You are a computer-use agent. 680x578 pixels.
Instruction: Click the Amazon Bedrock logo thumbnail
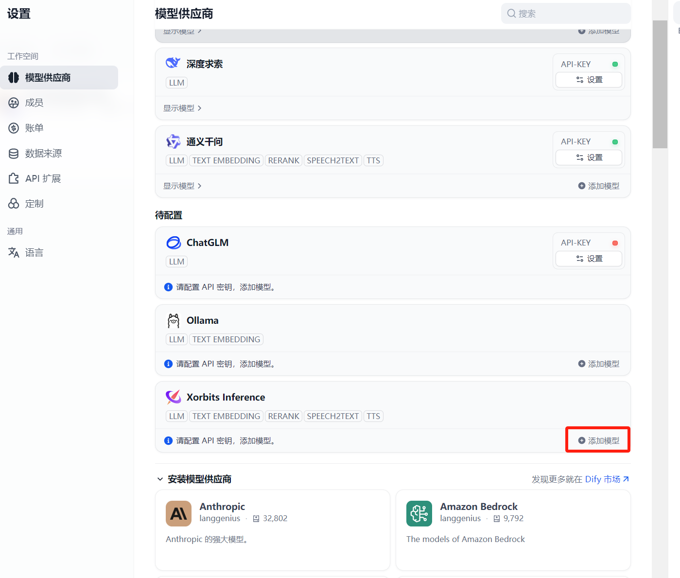(x=419, y=513)
